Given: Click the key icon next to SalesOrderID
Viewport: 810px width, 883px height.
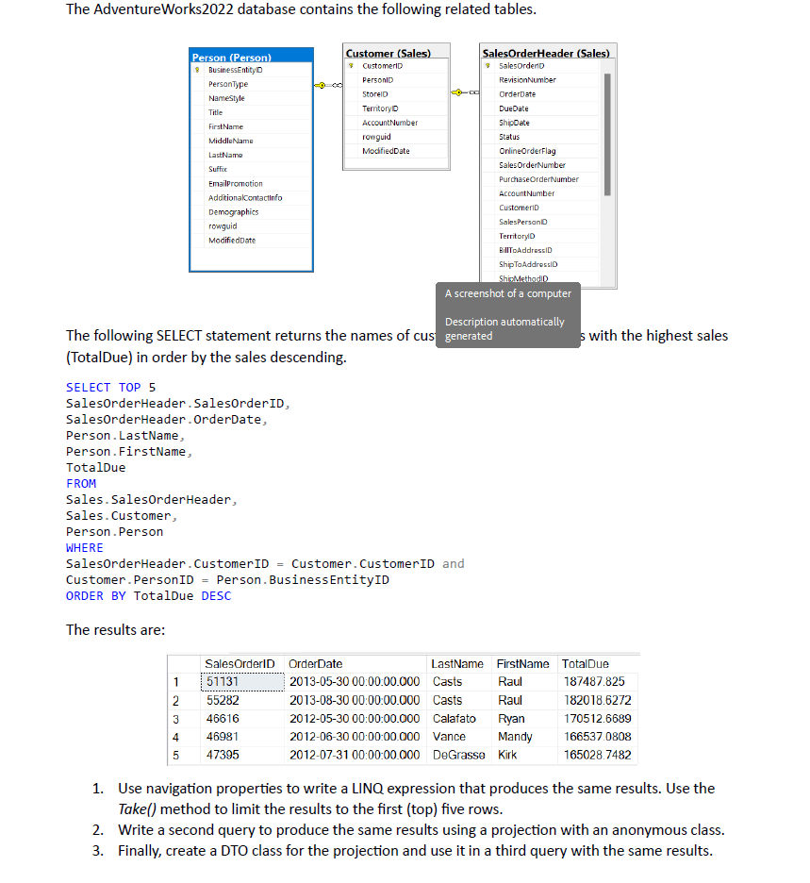Looking at the screenshot, I should (x=486, y=65).
